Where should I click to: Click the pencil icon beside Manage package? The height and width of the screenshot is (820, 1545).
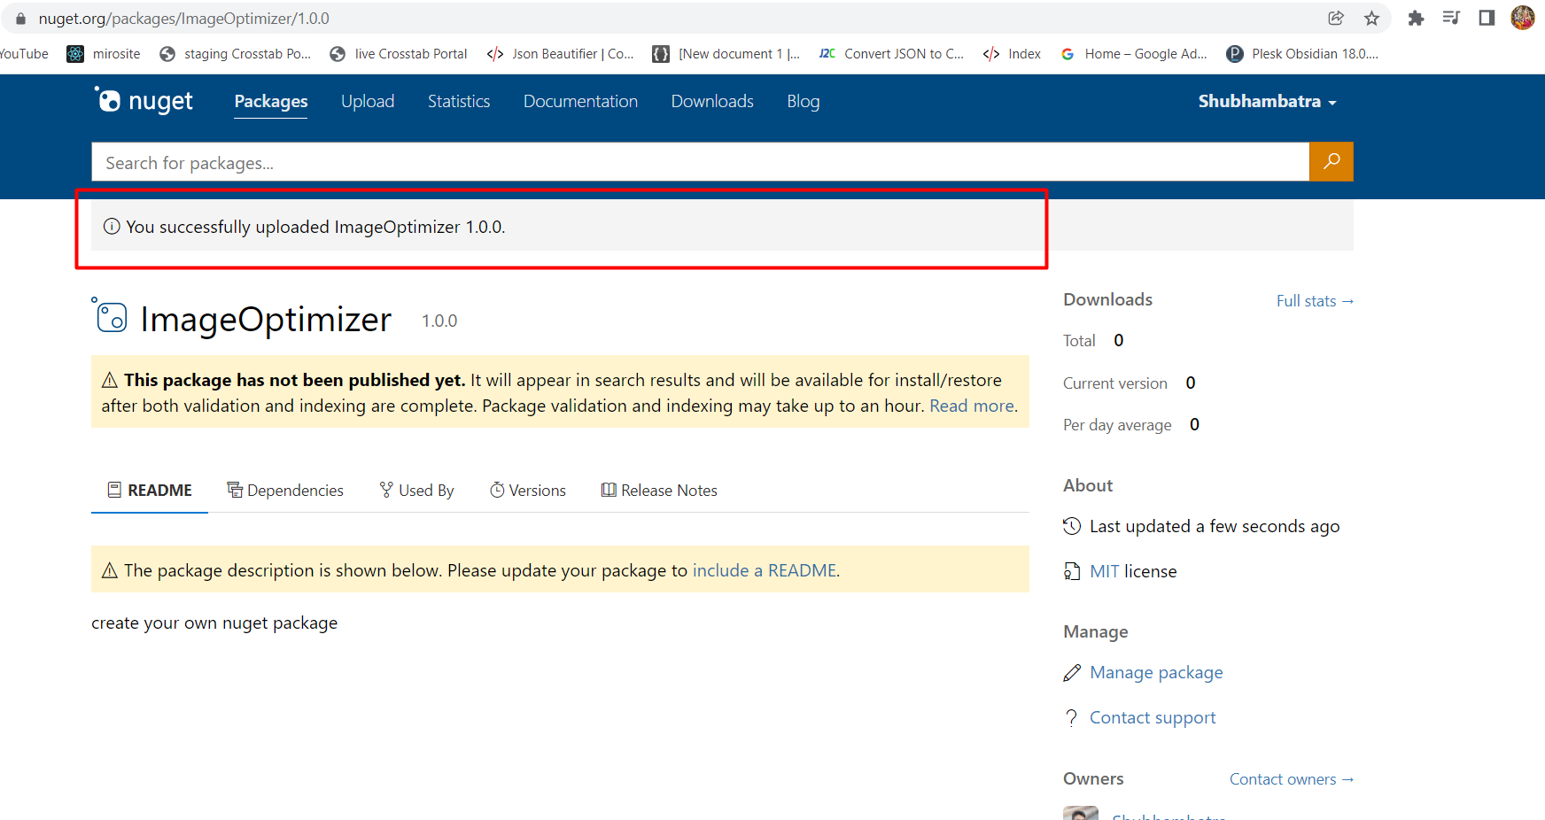click(x=1072, y=673)
